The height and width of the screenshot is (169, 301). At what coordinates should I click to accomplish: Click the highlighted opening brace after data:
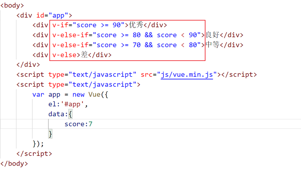pos(70,114)
